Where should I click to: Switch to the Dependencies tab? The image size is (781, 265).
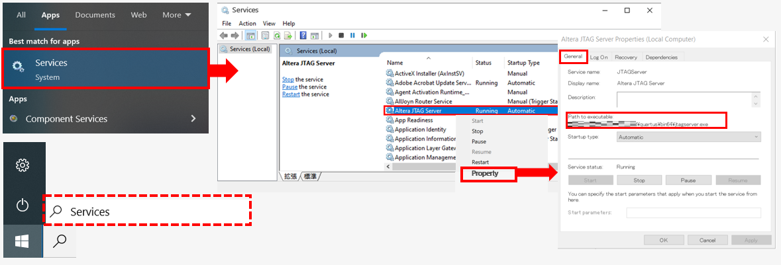click(661, 57)
